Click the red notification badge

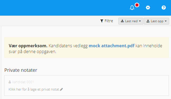(x=137, y=5)
